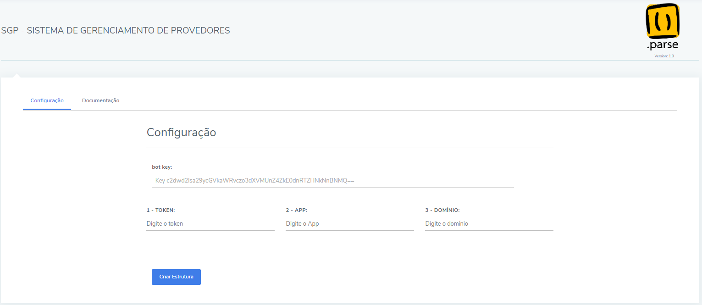
Task: Select the '2 - APP:' label
Action: pos(296,210)
